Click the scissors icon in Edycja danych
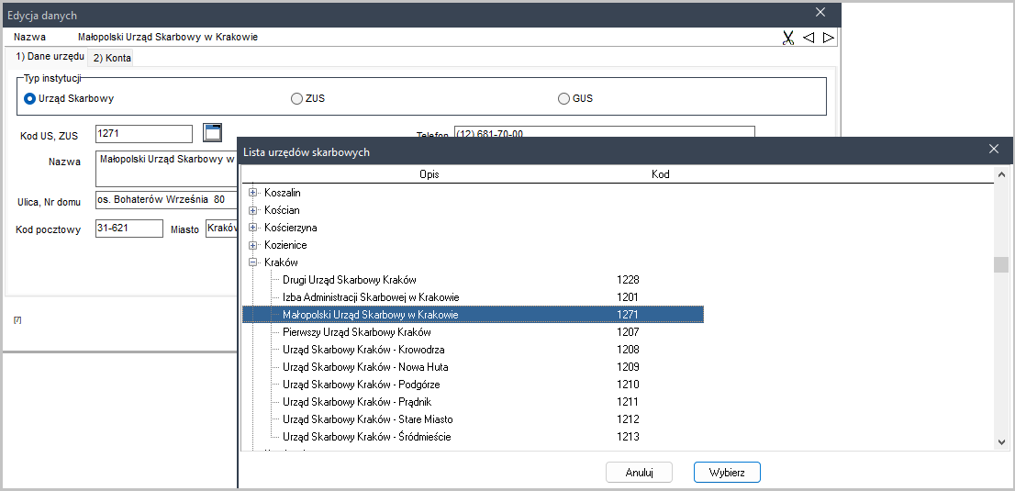This screenshot has width=1015, height=491. click(x=787, y=38)
